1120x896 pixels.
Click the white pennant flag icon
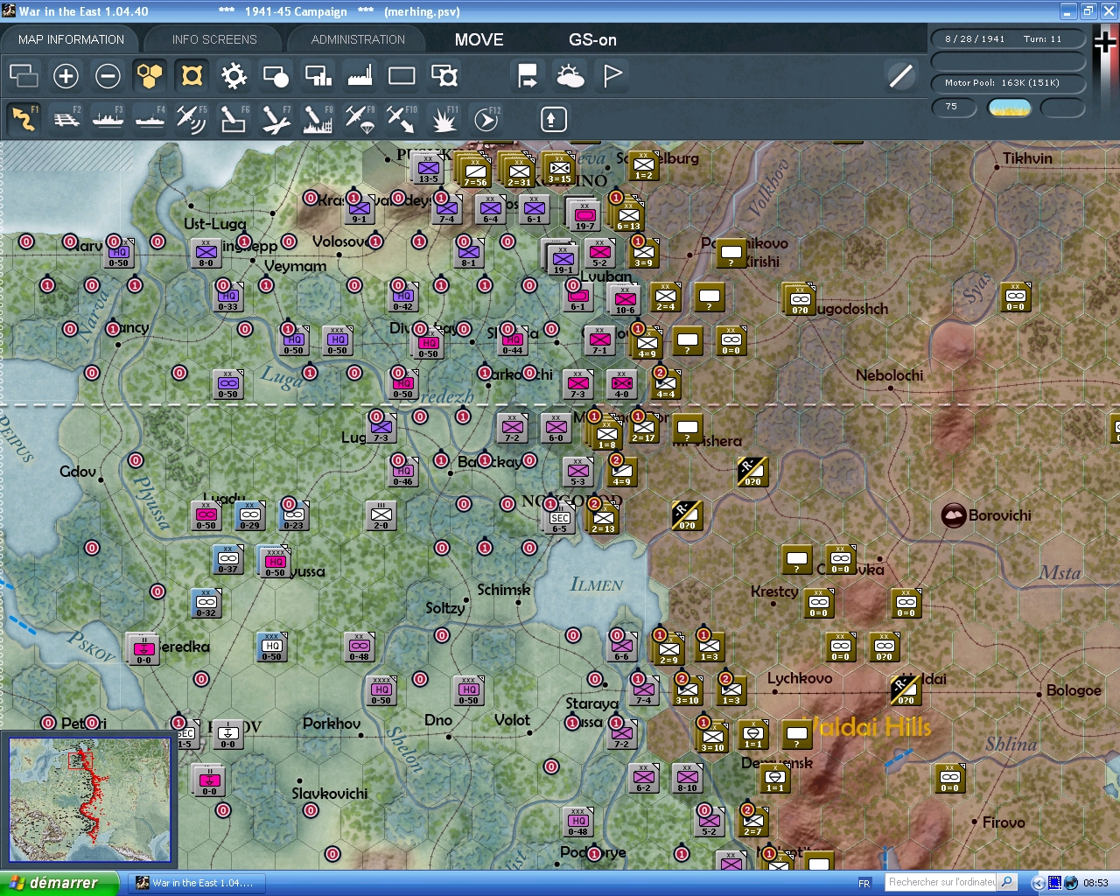[612, 76]
